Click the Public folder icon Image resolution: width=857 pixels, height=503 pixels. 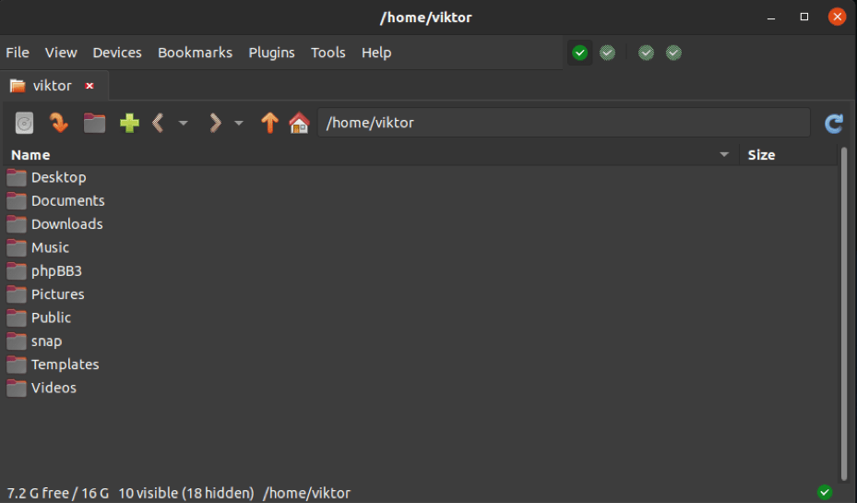[17, 317]
